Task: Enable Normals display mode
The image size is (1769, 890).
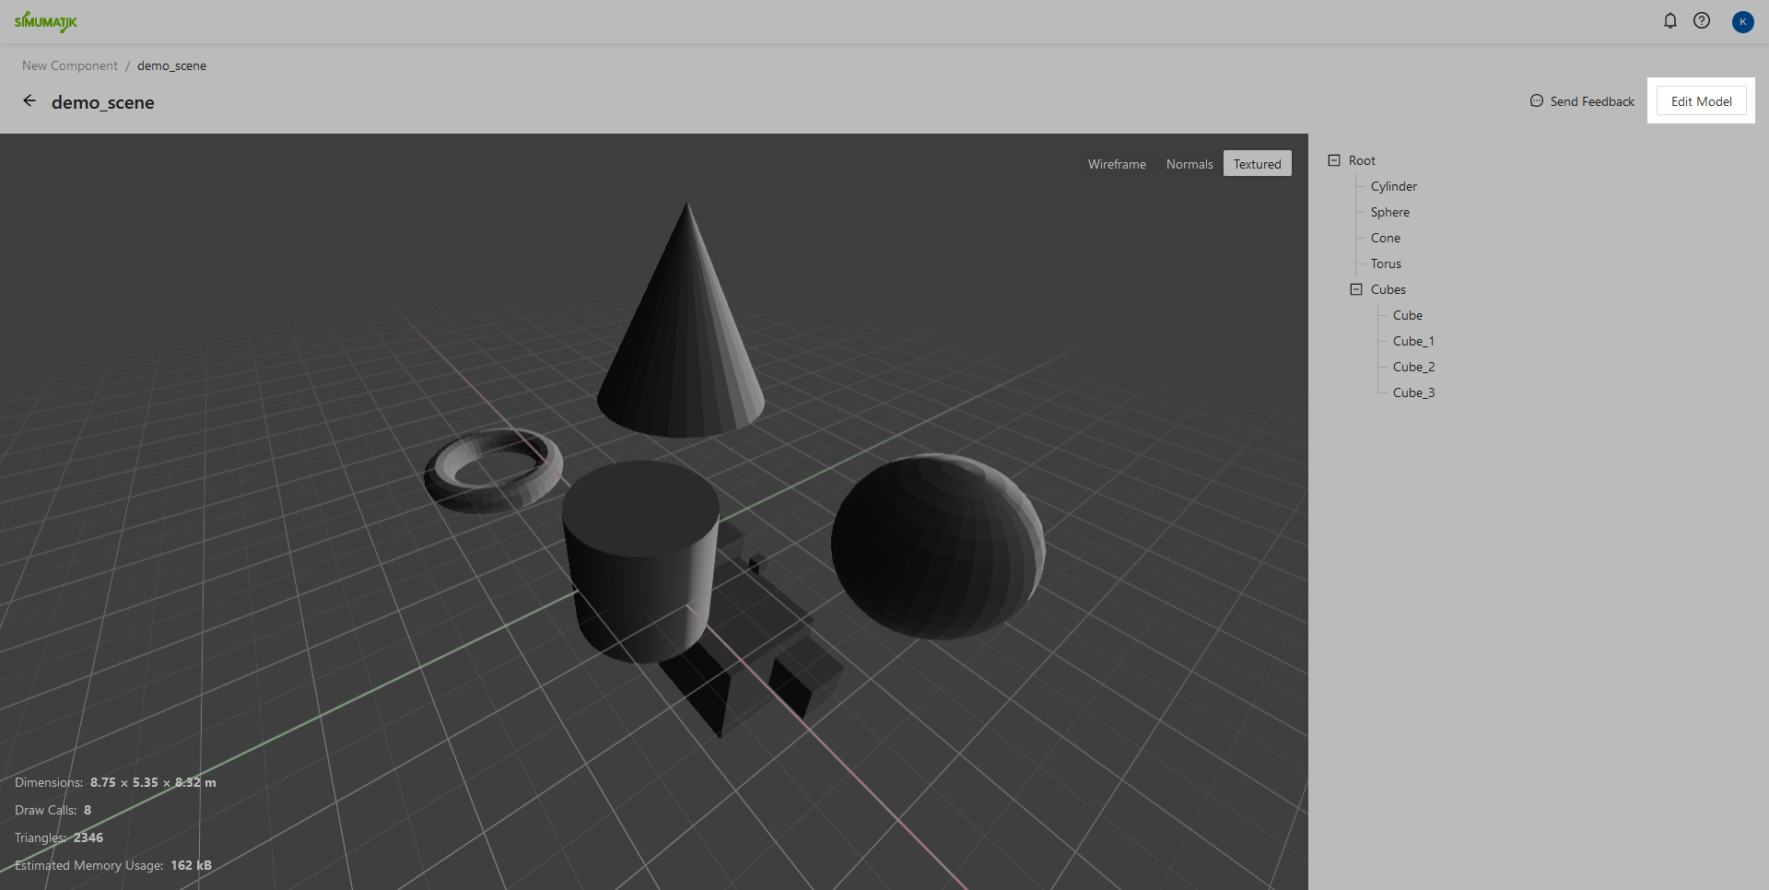Action: 1189,163
